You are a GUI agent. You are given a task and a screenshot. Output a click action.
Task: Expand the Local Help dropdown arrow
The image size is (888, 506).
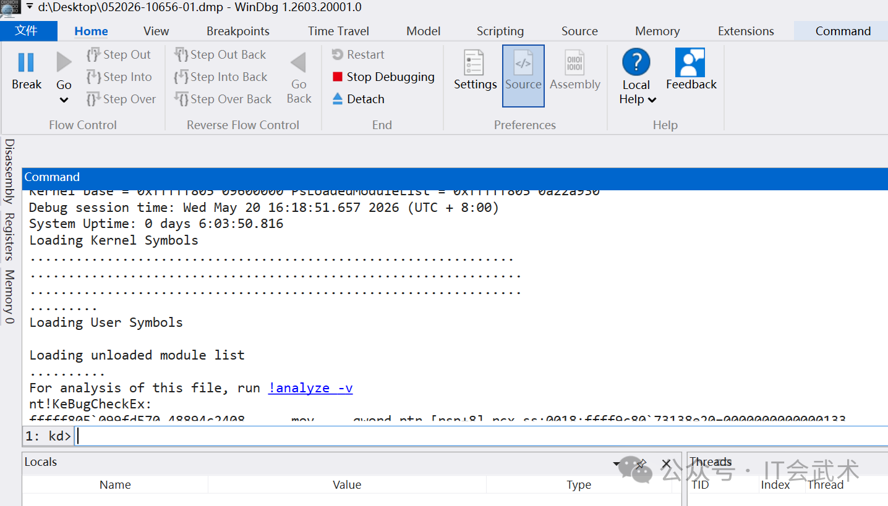(652, 100)
